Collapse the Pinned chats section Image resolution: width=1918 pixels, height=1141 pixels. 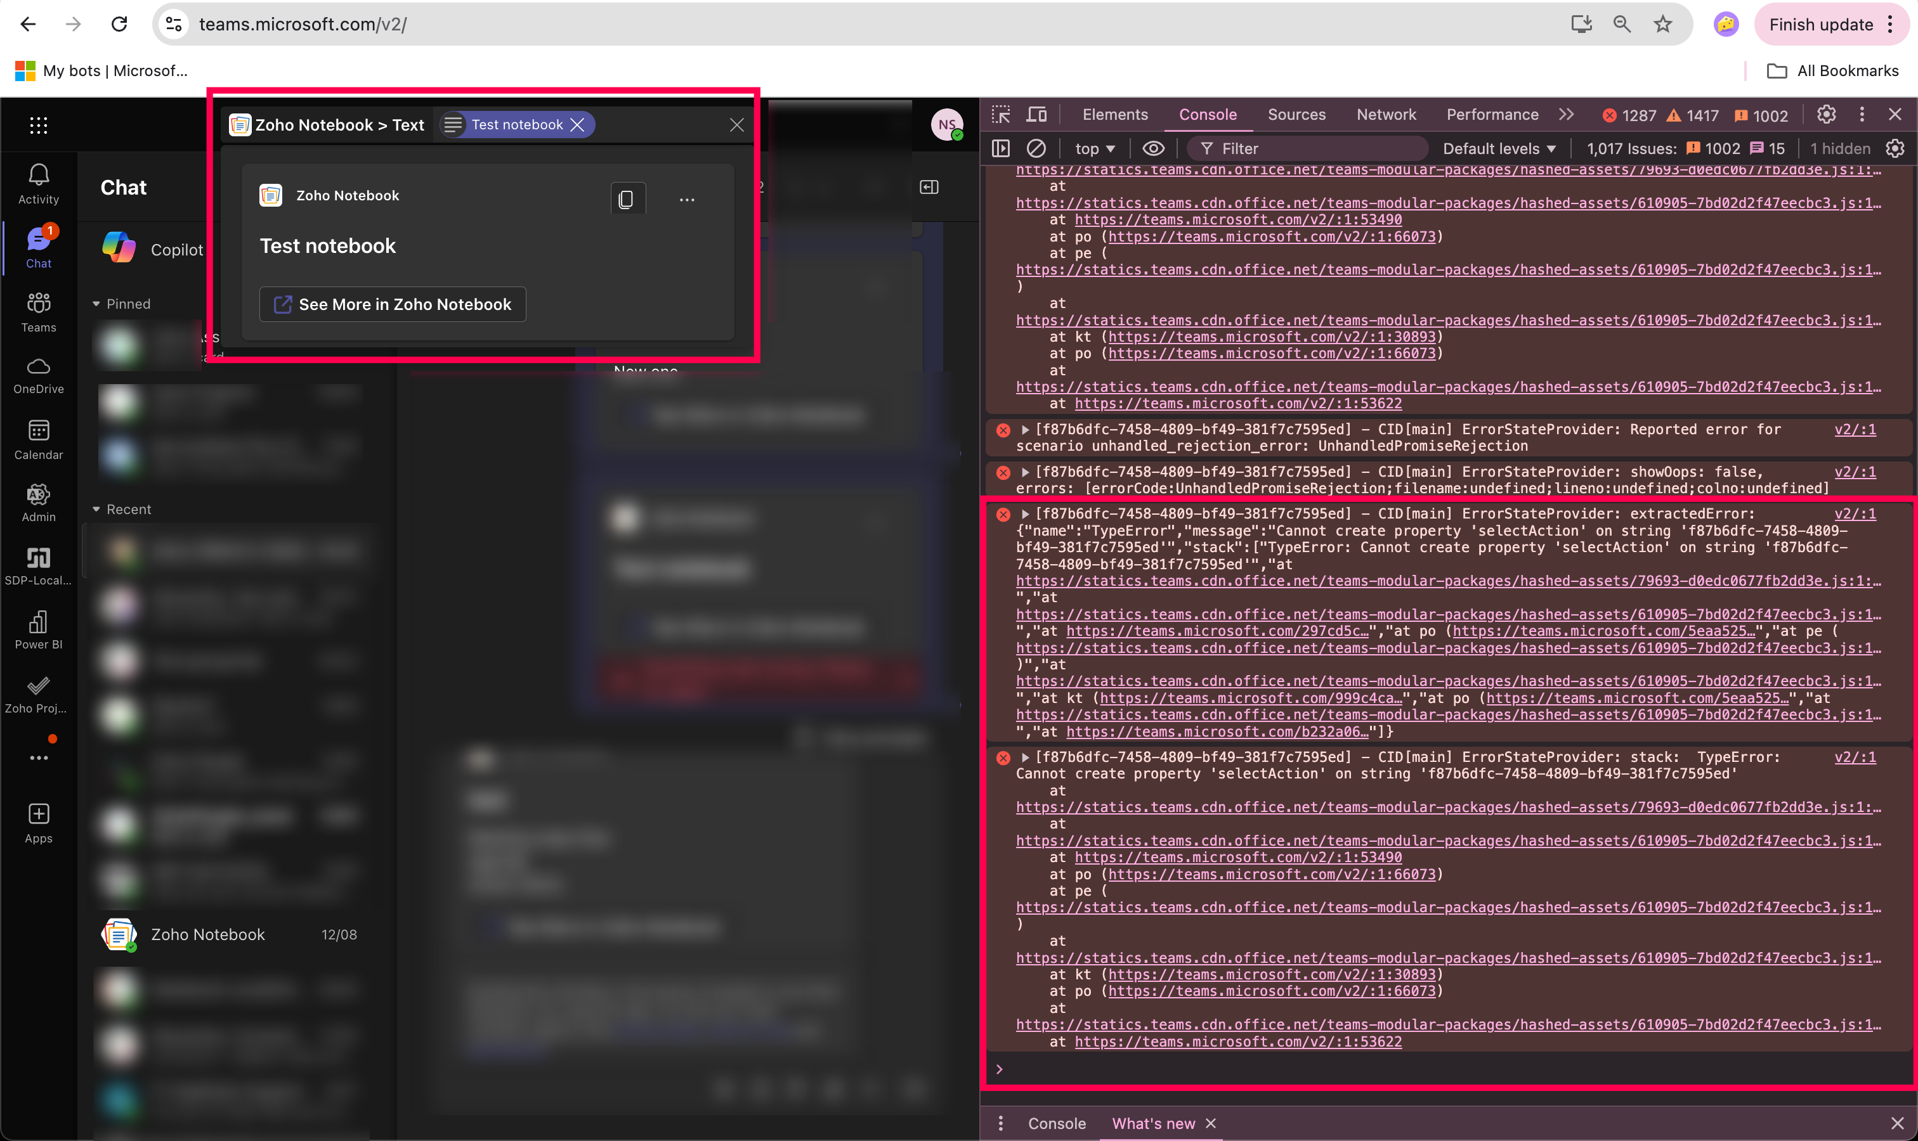[x=97, y=303]
